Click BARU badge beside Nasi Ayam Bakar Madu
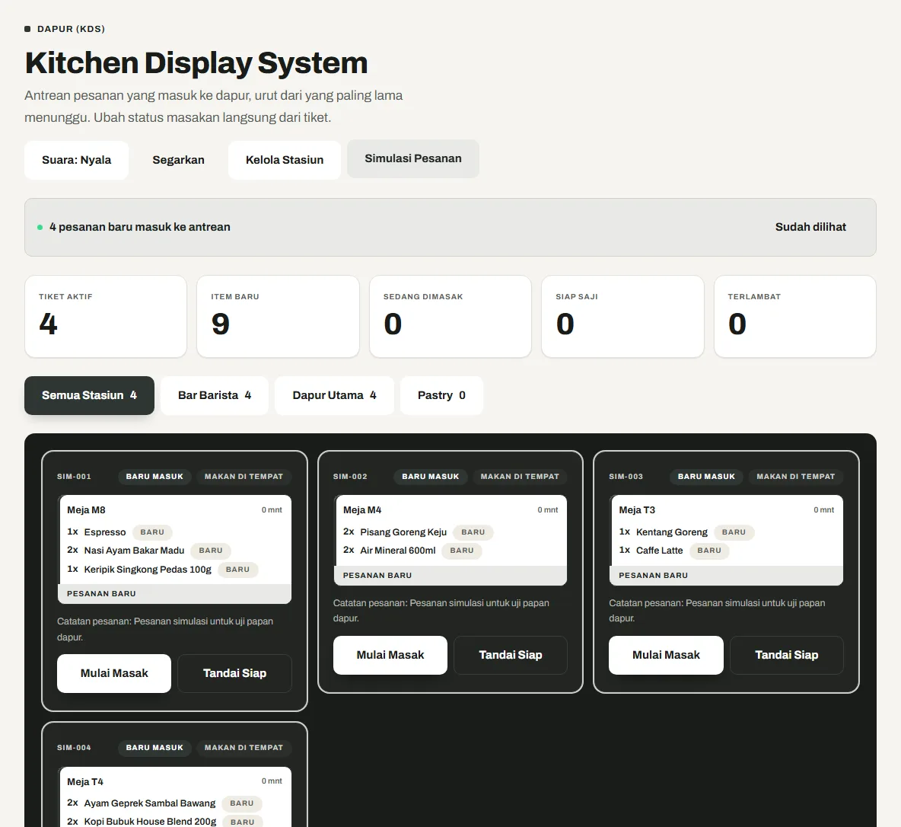This screenshot has width=901, height=827. (211, 551)
